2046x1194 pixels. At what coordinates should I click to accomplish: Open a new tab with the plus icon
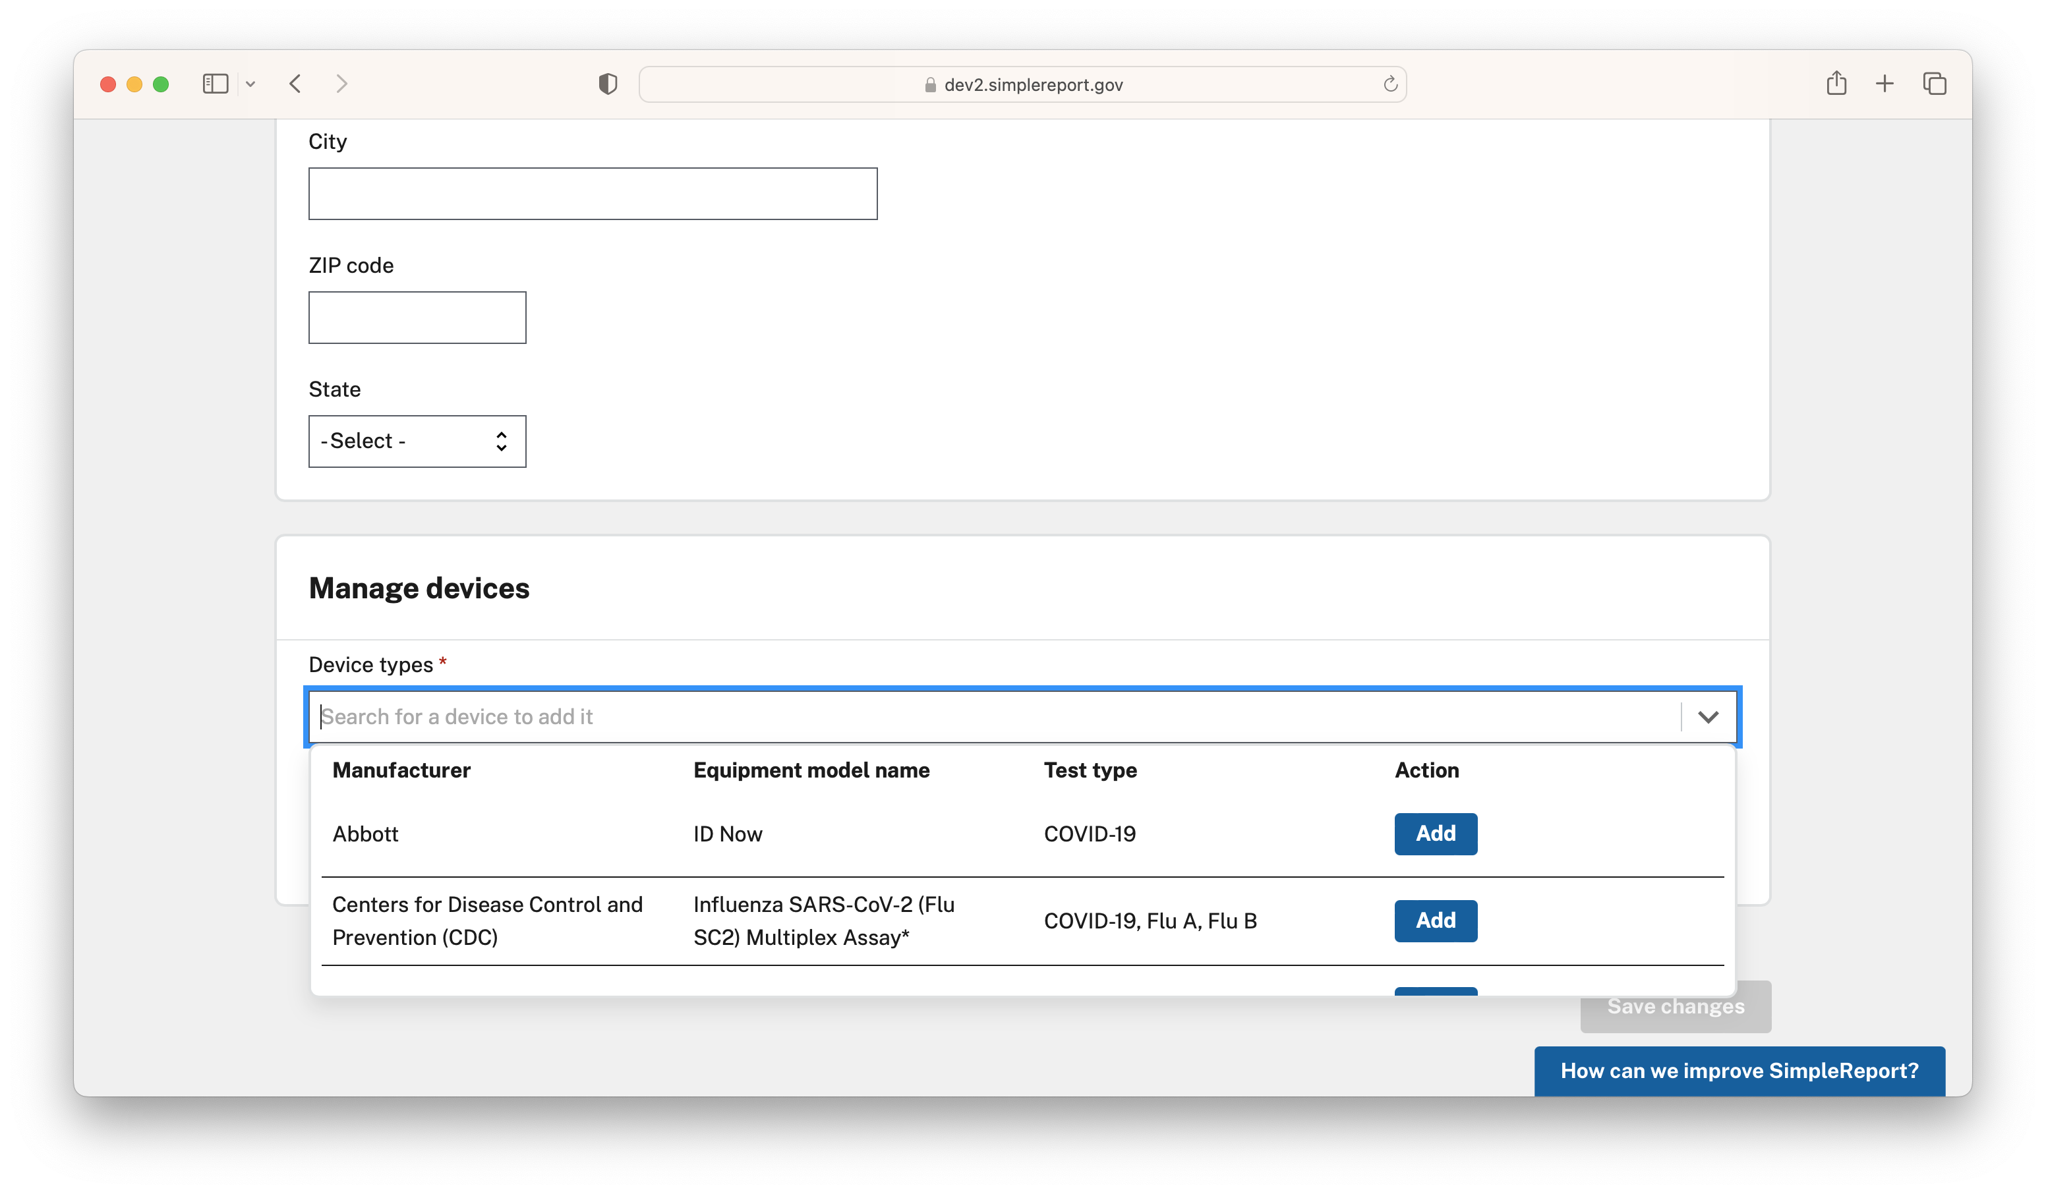1885,84
